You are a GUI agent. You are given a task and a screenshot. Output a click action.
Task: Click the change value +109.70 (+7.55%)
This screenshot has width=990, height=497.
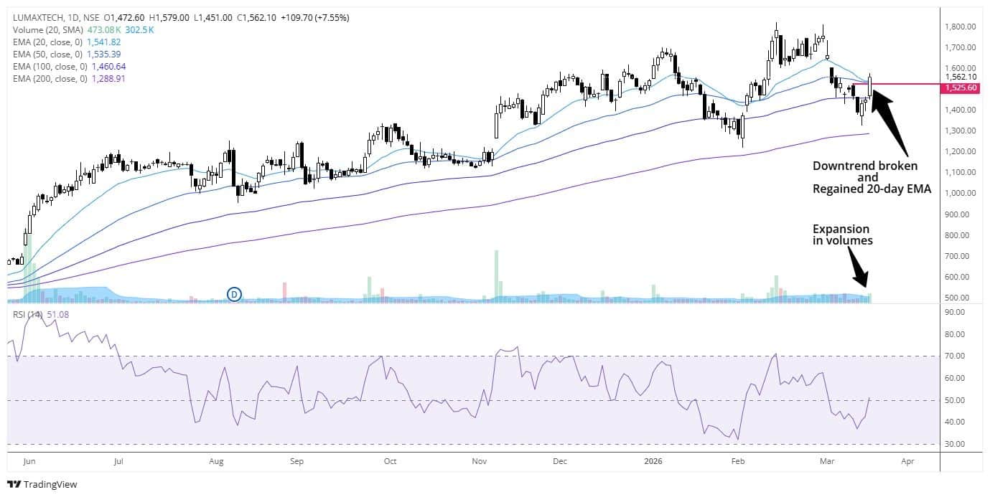pos(316,16)
